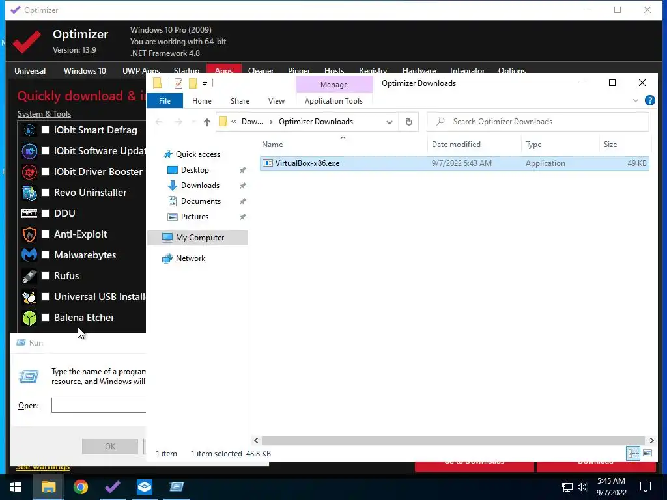Click the DDU app icon

[29, 214]
